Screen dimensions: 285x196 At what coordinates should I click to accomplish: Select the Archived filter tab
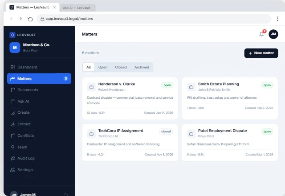click(x=142, y=67)
